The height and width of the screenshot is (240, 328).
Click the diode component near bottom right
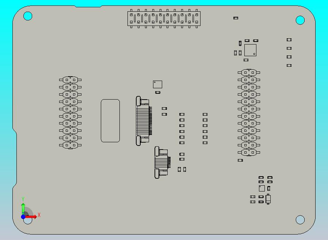[x=268, y=199]
